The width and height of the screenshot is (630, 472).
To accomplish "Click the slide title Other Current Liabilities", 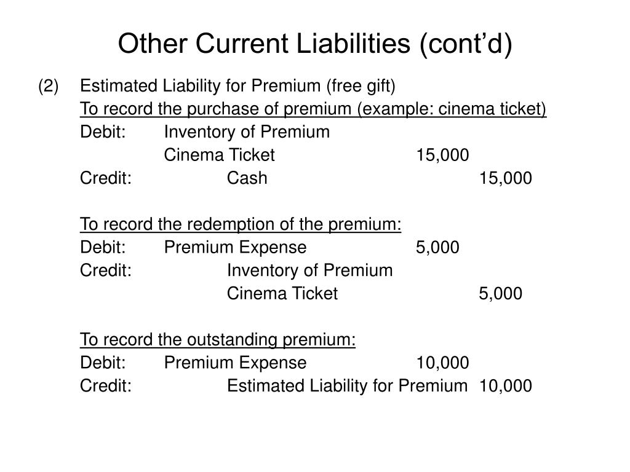I will (x=315, y=44).
